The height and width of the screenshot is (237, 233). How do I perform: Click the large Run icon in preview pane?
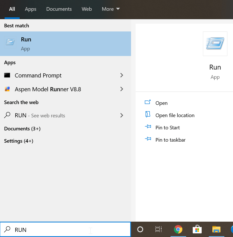coord(215,44)
